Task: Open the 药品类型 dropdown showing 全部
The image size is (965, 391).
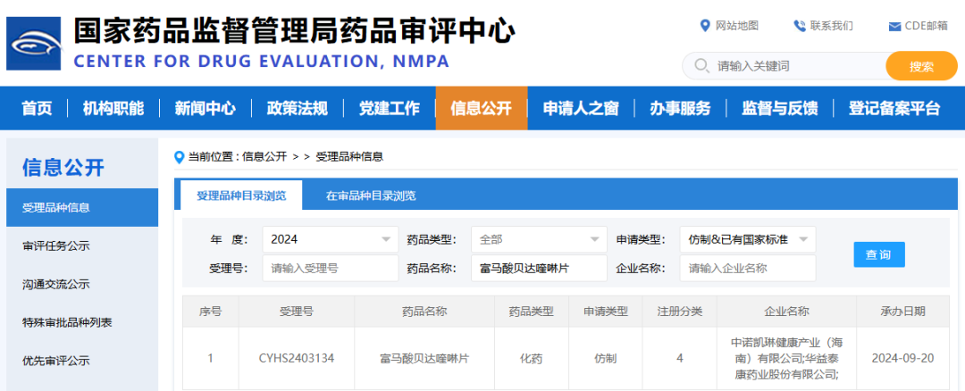Action: 539,239
